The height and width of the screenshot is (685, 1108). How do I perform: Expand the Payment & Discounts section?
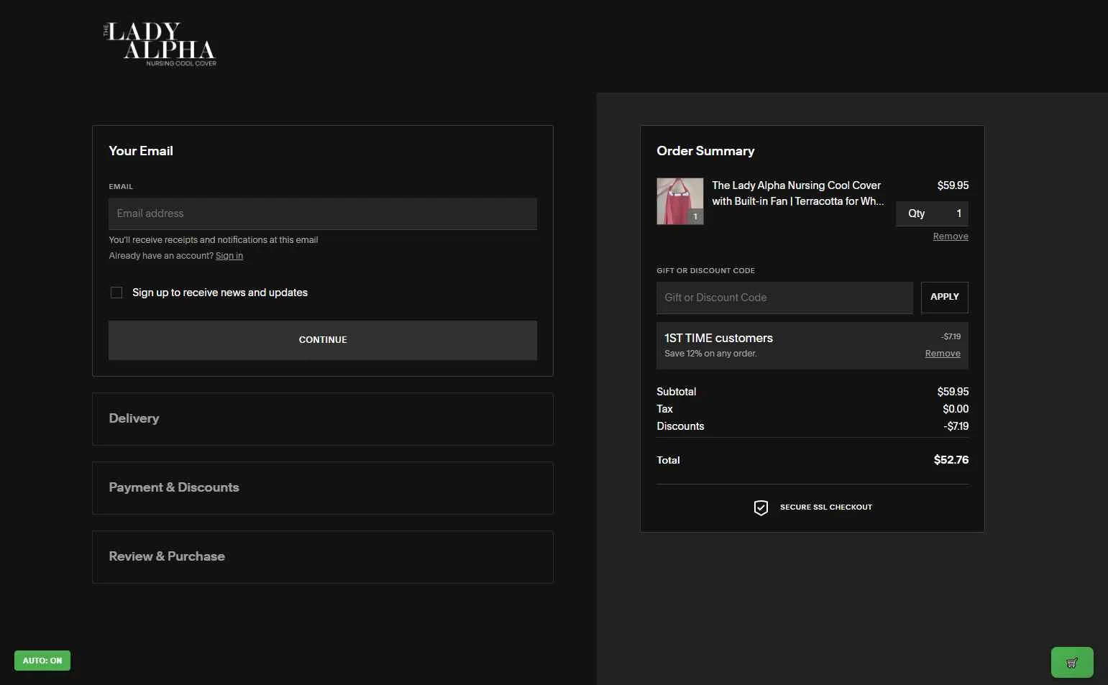click(x=323, y=488)
